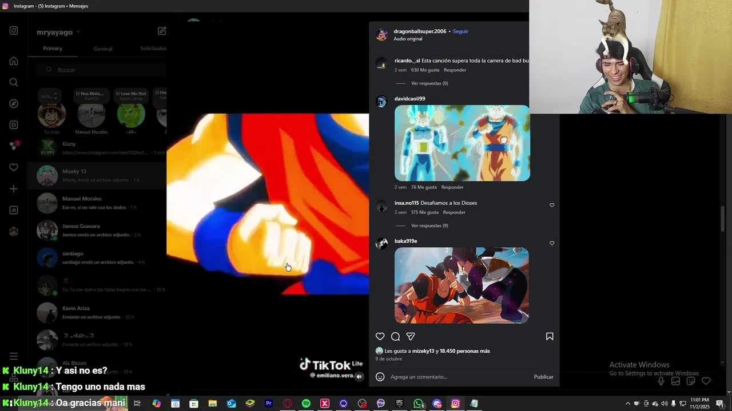Open baka919e's Goku vs Vegeta image
The height and width of the screenshot is (411, 732).
point(462,285)
